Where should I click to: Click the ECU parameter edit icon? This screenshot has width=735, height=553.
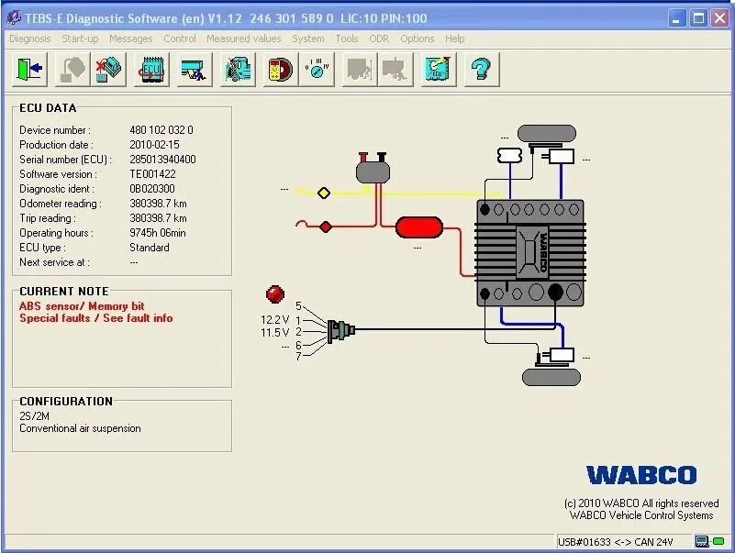click(x=439, y=70)
